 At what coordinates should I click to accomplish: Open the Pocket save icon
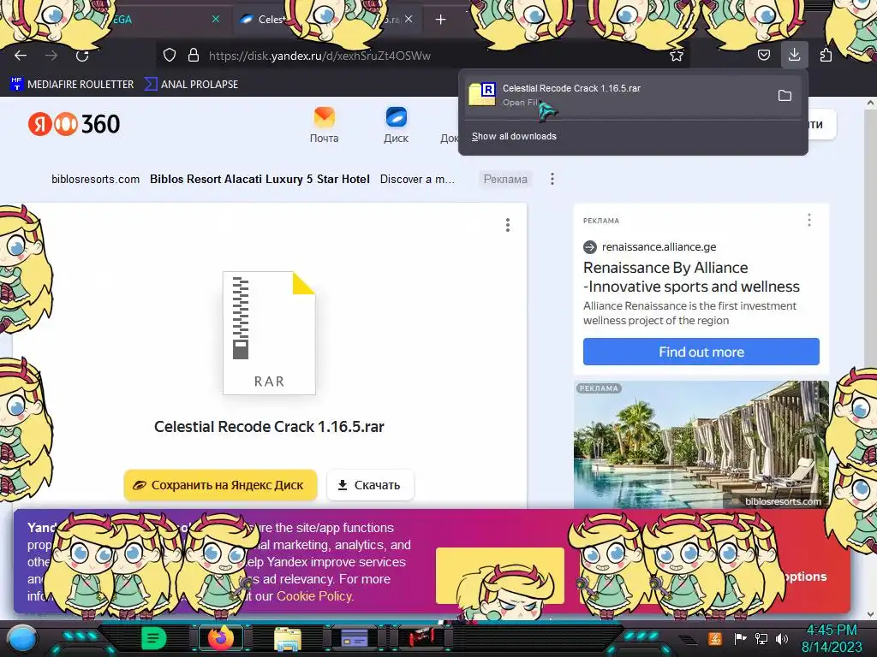[x=763, y=56]
